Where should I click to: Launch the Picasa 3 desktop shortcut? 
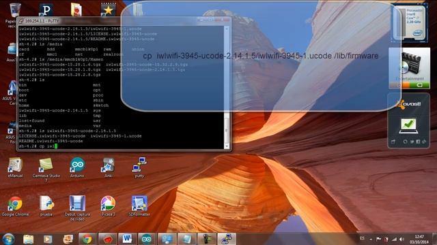coord(108,206)
